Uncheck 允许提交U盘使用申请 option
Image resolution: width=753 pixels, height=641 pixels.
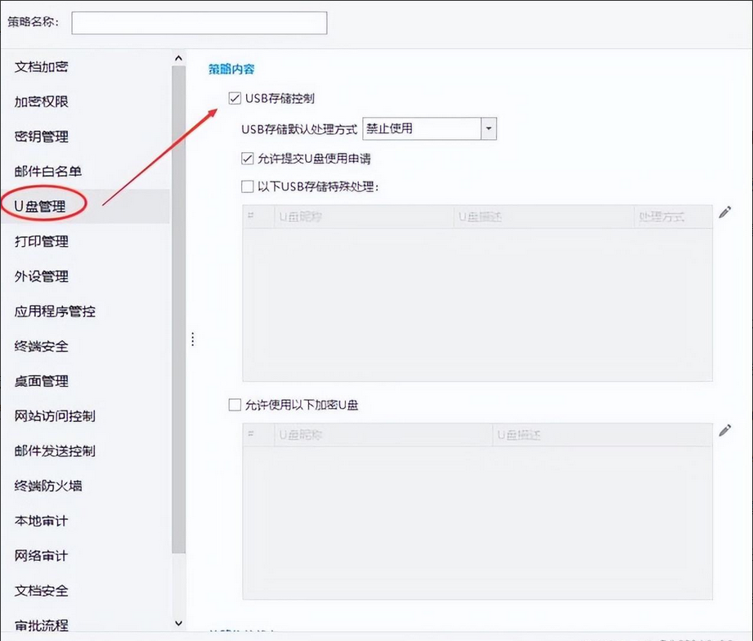247,159
